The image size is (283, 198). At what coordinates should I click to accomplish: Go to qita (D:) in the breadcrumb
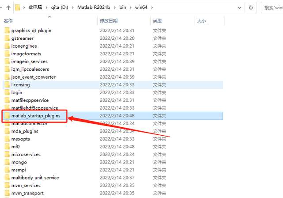point(60,8)
